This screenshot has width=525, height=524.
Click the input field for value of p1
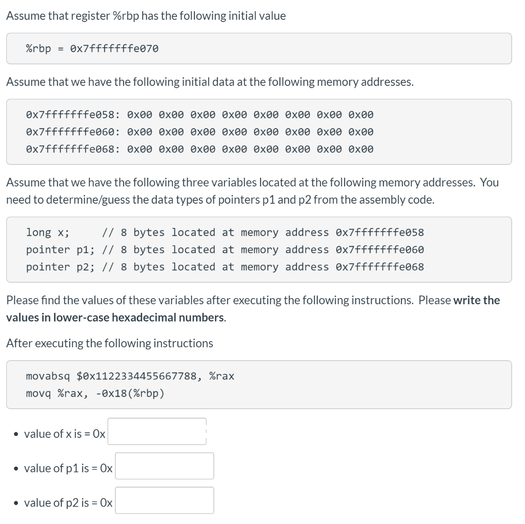163,466
